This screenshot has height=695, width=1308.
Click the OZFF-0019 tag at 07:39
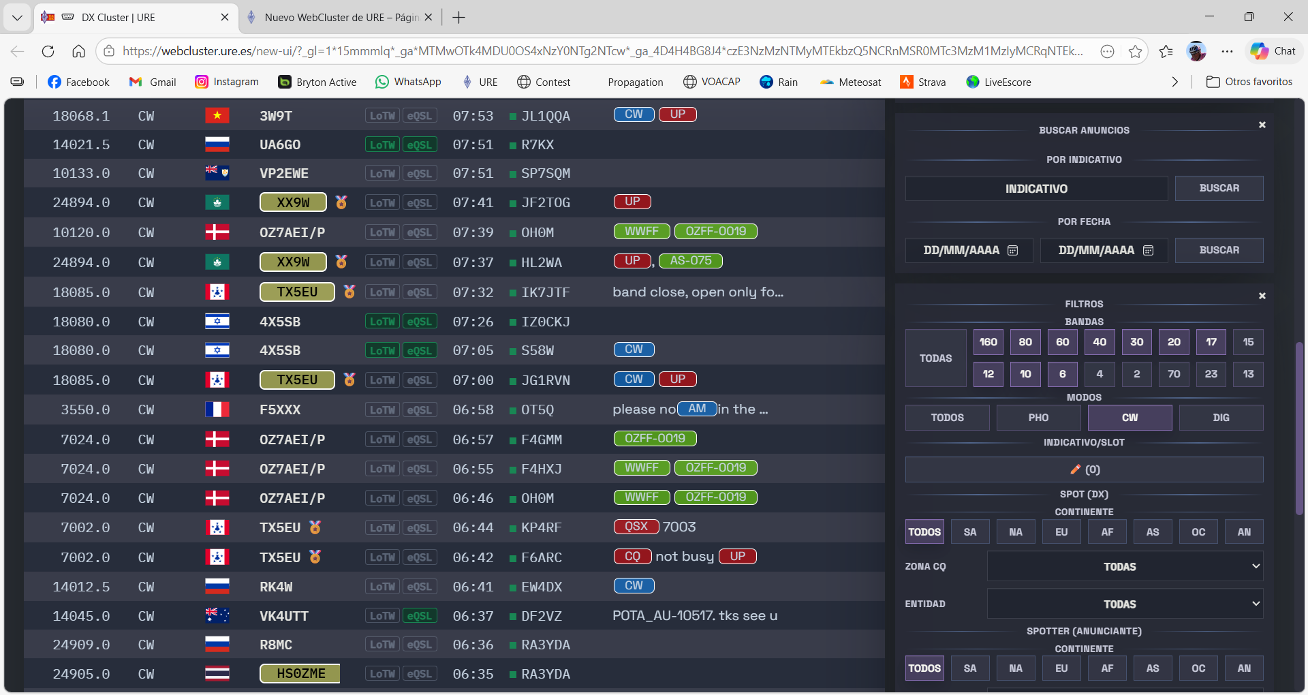pyautogui.click(x=715, y=232)
